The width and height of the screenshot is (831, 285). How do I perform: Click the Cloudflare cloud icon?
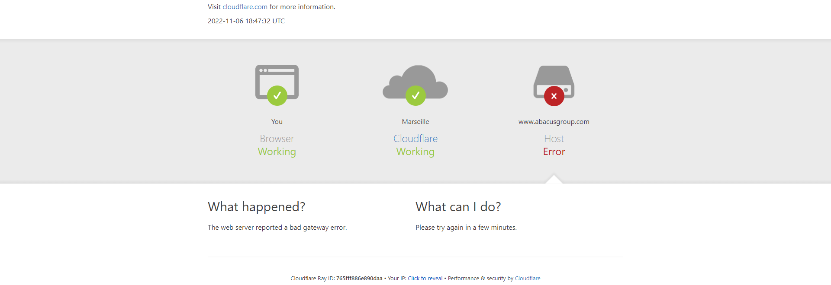click(x=415, y=82)
